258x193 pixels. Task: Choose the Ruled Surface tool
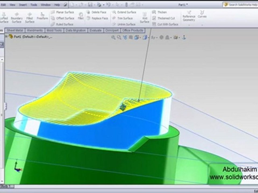click(62, 24)
